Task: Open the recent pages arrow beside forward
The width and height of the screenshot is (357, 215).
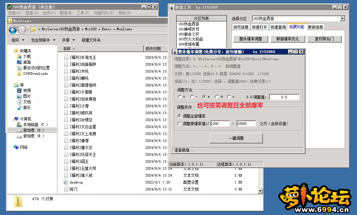Action: coord(27,30)
